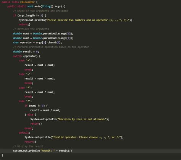The height and width of the screenshot is (160, 181).
Task: Click the "double num1" declaration line
Action: tap(43, 34)
